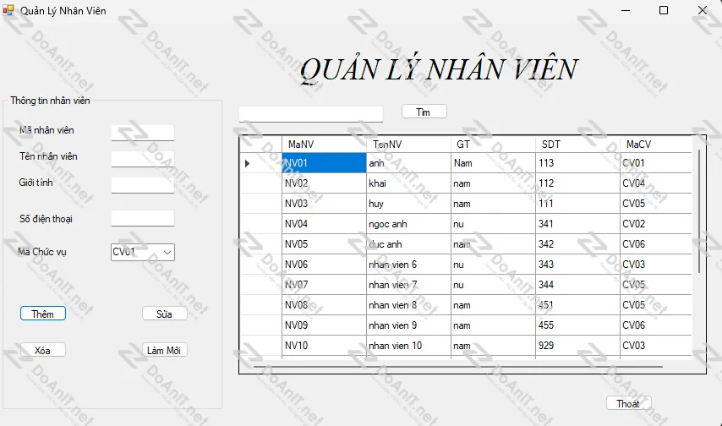Click the Tìm search button
Image resolution: width=722 pixels, height=426 pixels.
(x=424, y=112)
